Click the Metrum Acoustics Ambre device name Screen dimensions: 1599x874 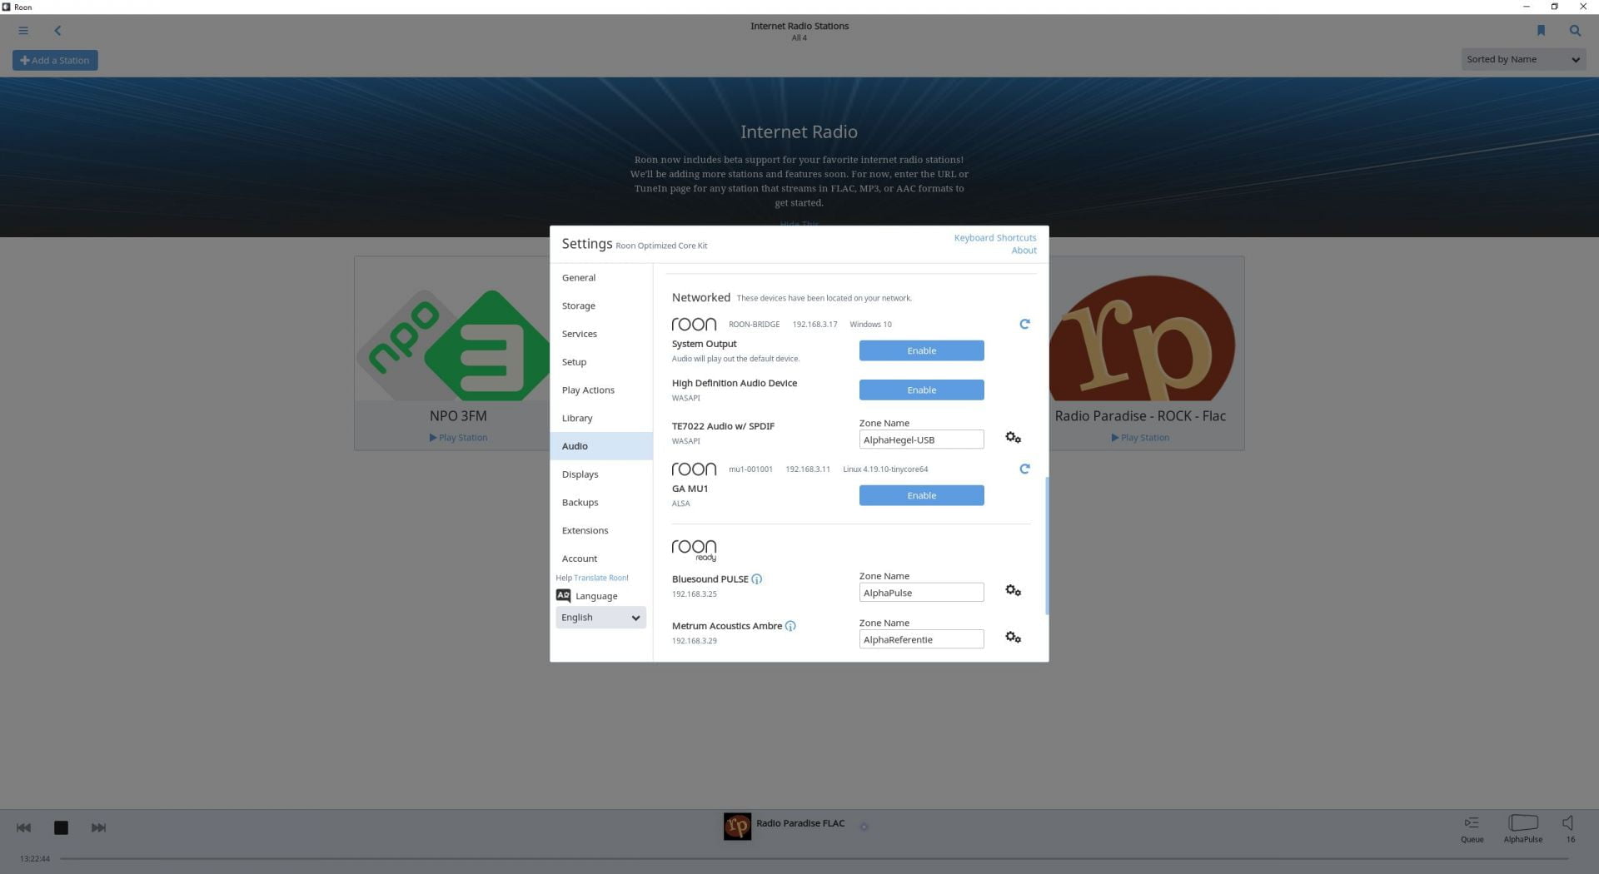point(727,626)
